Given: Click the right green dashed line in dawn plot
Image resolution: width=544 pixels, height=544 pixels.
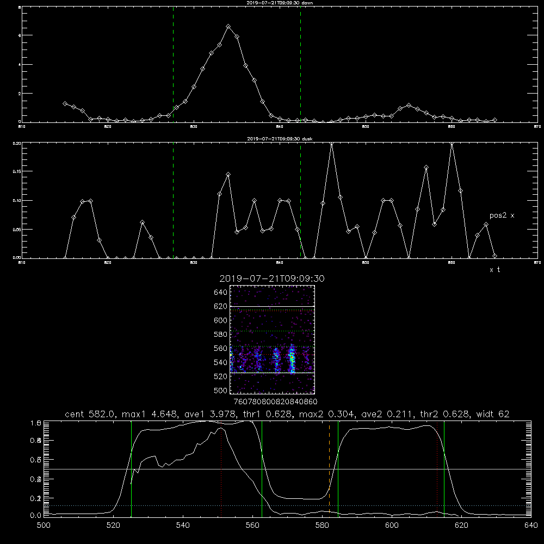Looking at the screenshot, I should pos(300,64).
